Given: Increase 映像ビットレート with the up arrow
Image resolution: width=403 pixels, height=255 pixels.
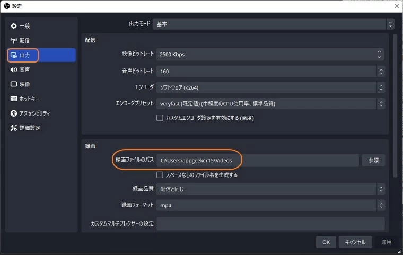Looking at the screenshot, I should [379, 51].
